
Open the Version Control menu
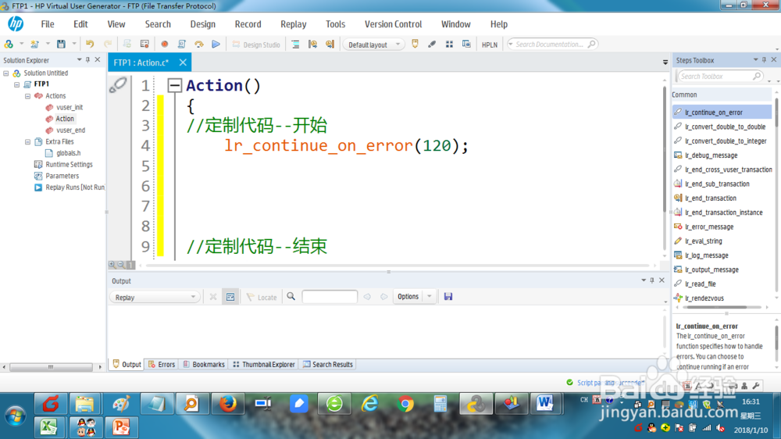click(x=394, y=24)
